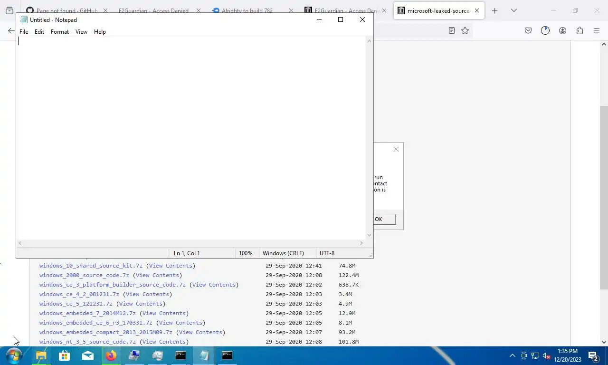This screenshot has width=608, height=365.
Task: Open the last command prompt taskbar icon
Action: click(x=227, y=355)
